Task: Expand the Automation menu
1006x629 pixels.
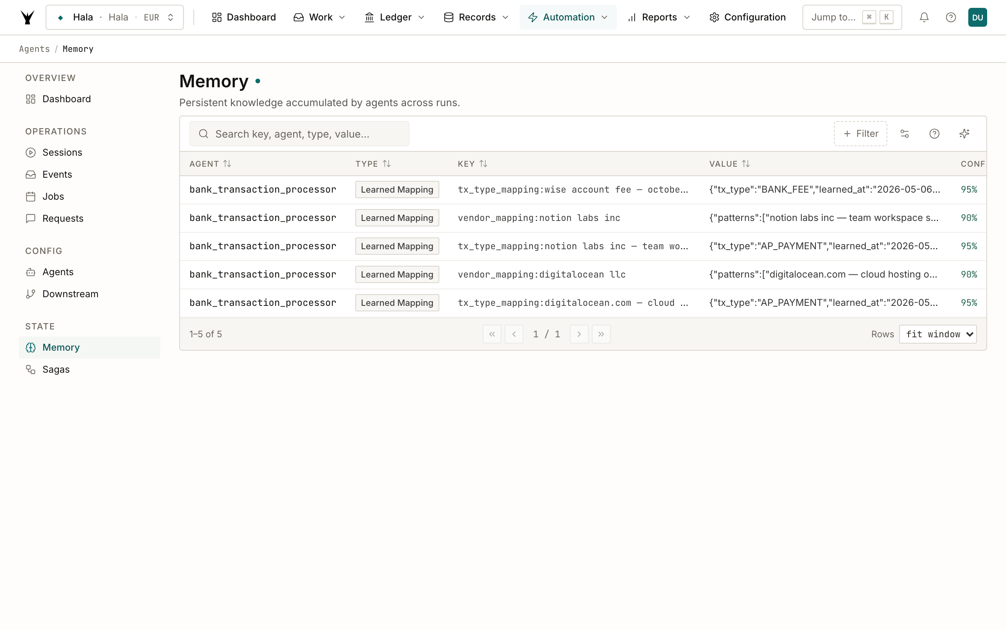Action: point(568,17)
